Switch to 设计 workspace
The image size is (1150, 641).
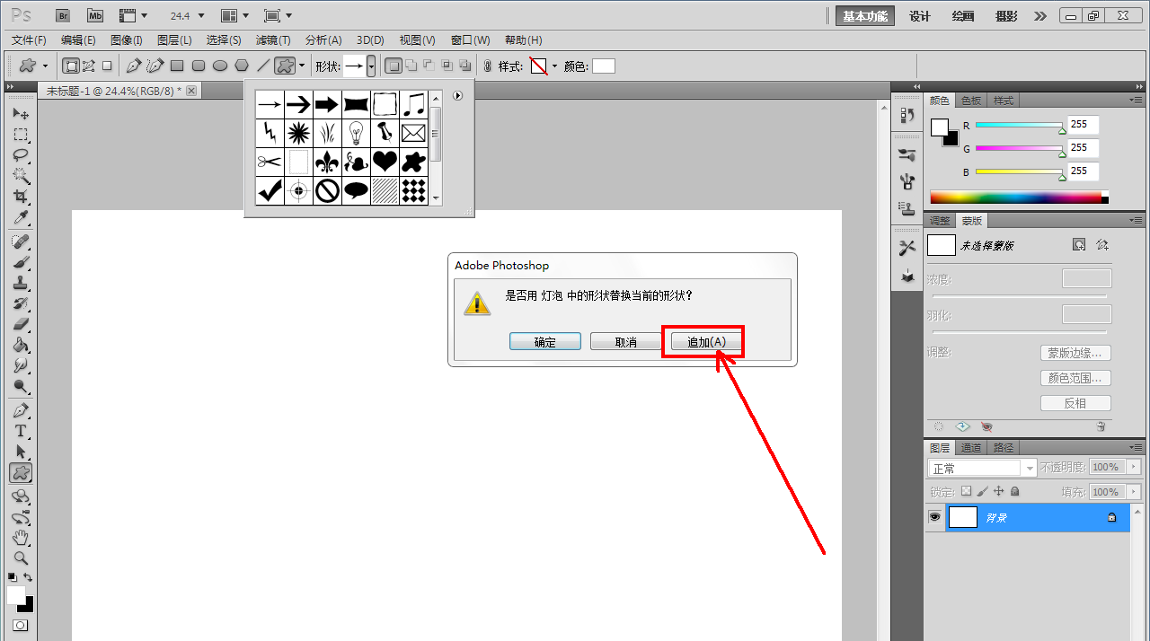click(x=919, y=15)
